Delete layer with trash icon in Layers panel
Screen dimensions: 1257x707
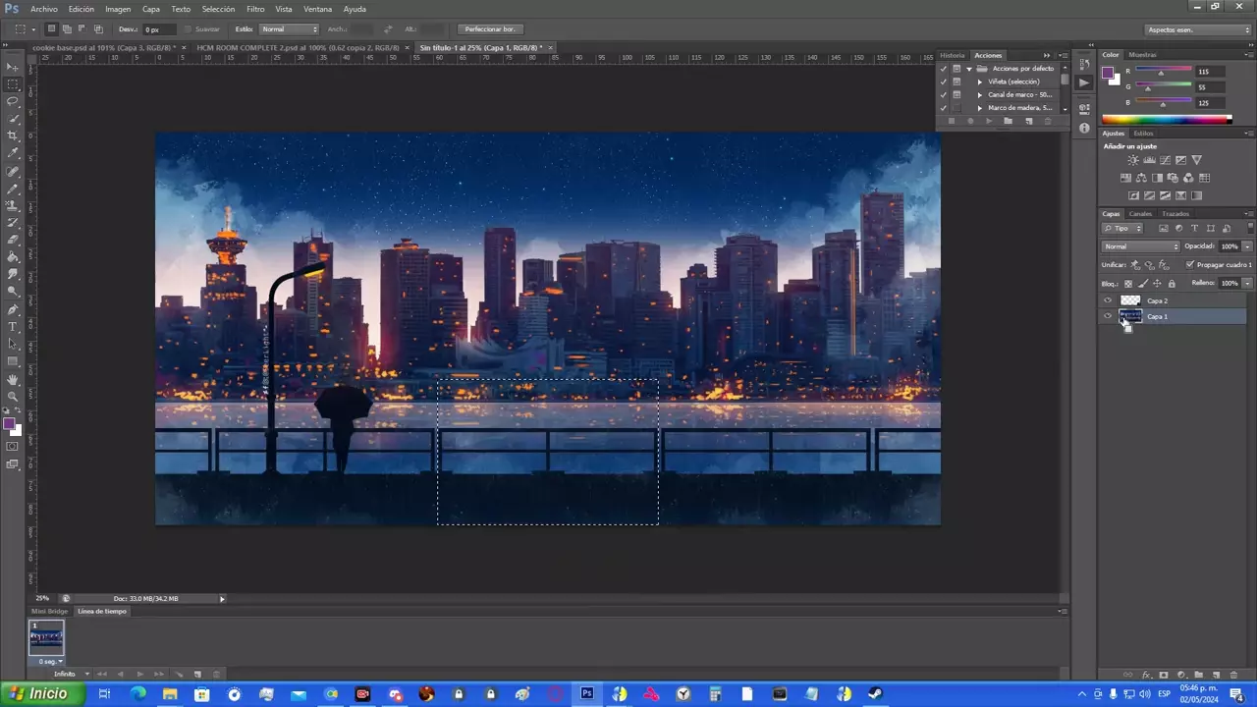[x=1233, y=675]
